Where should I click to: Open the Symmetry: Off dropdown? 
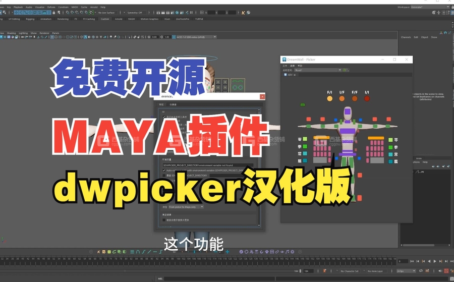(136, 13)
